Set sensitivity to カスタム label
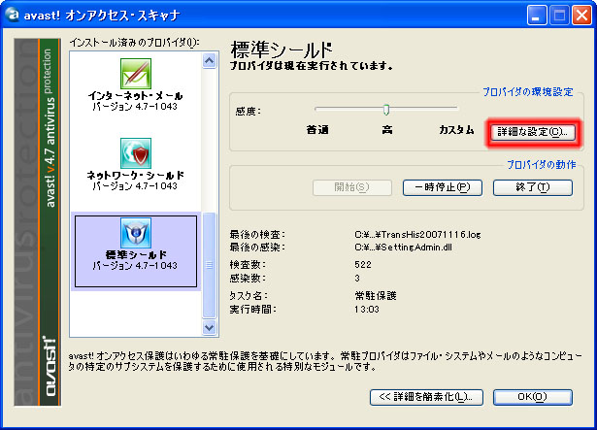 pyautogui.click(x=456, y=130)
